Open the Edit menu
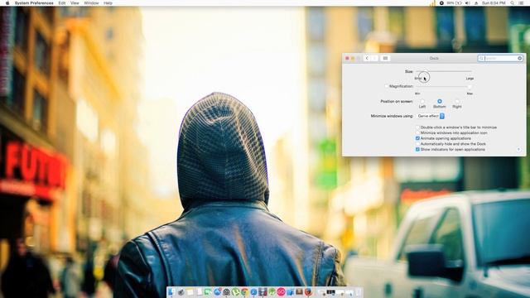The image size is (530, 298). 62,2
